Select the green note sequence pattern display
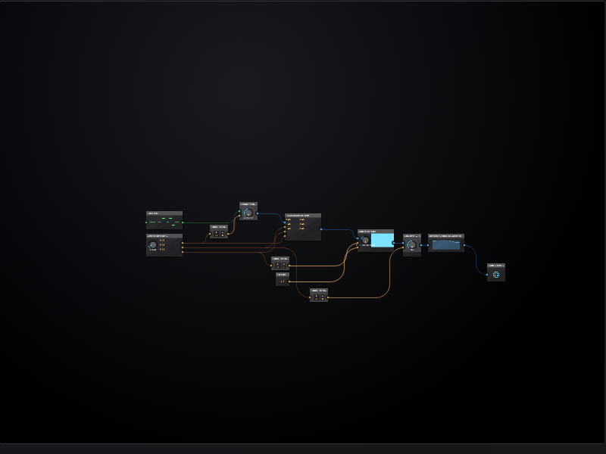 (164, 222)
